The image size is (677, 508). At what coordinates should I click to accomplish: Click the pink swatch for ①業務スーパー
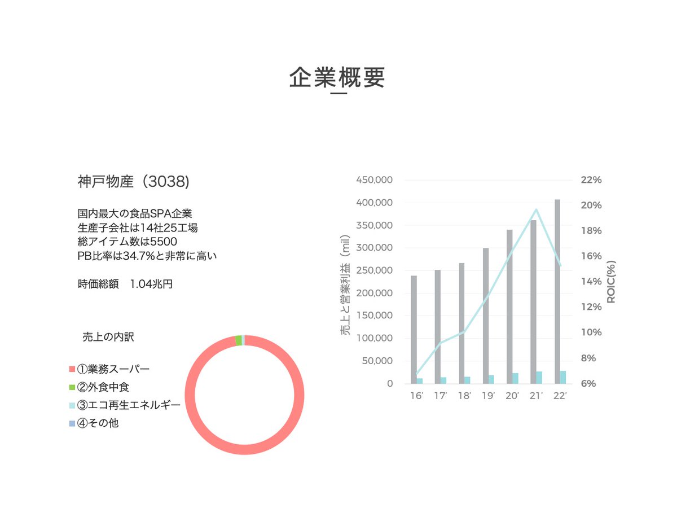(x=72, y=369)
